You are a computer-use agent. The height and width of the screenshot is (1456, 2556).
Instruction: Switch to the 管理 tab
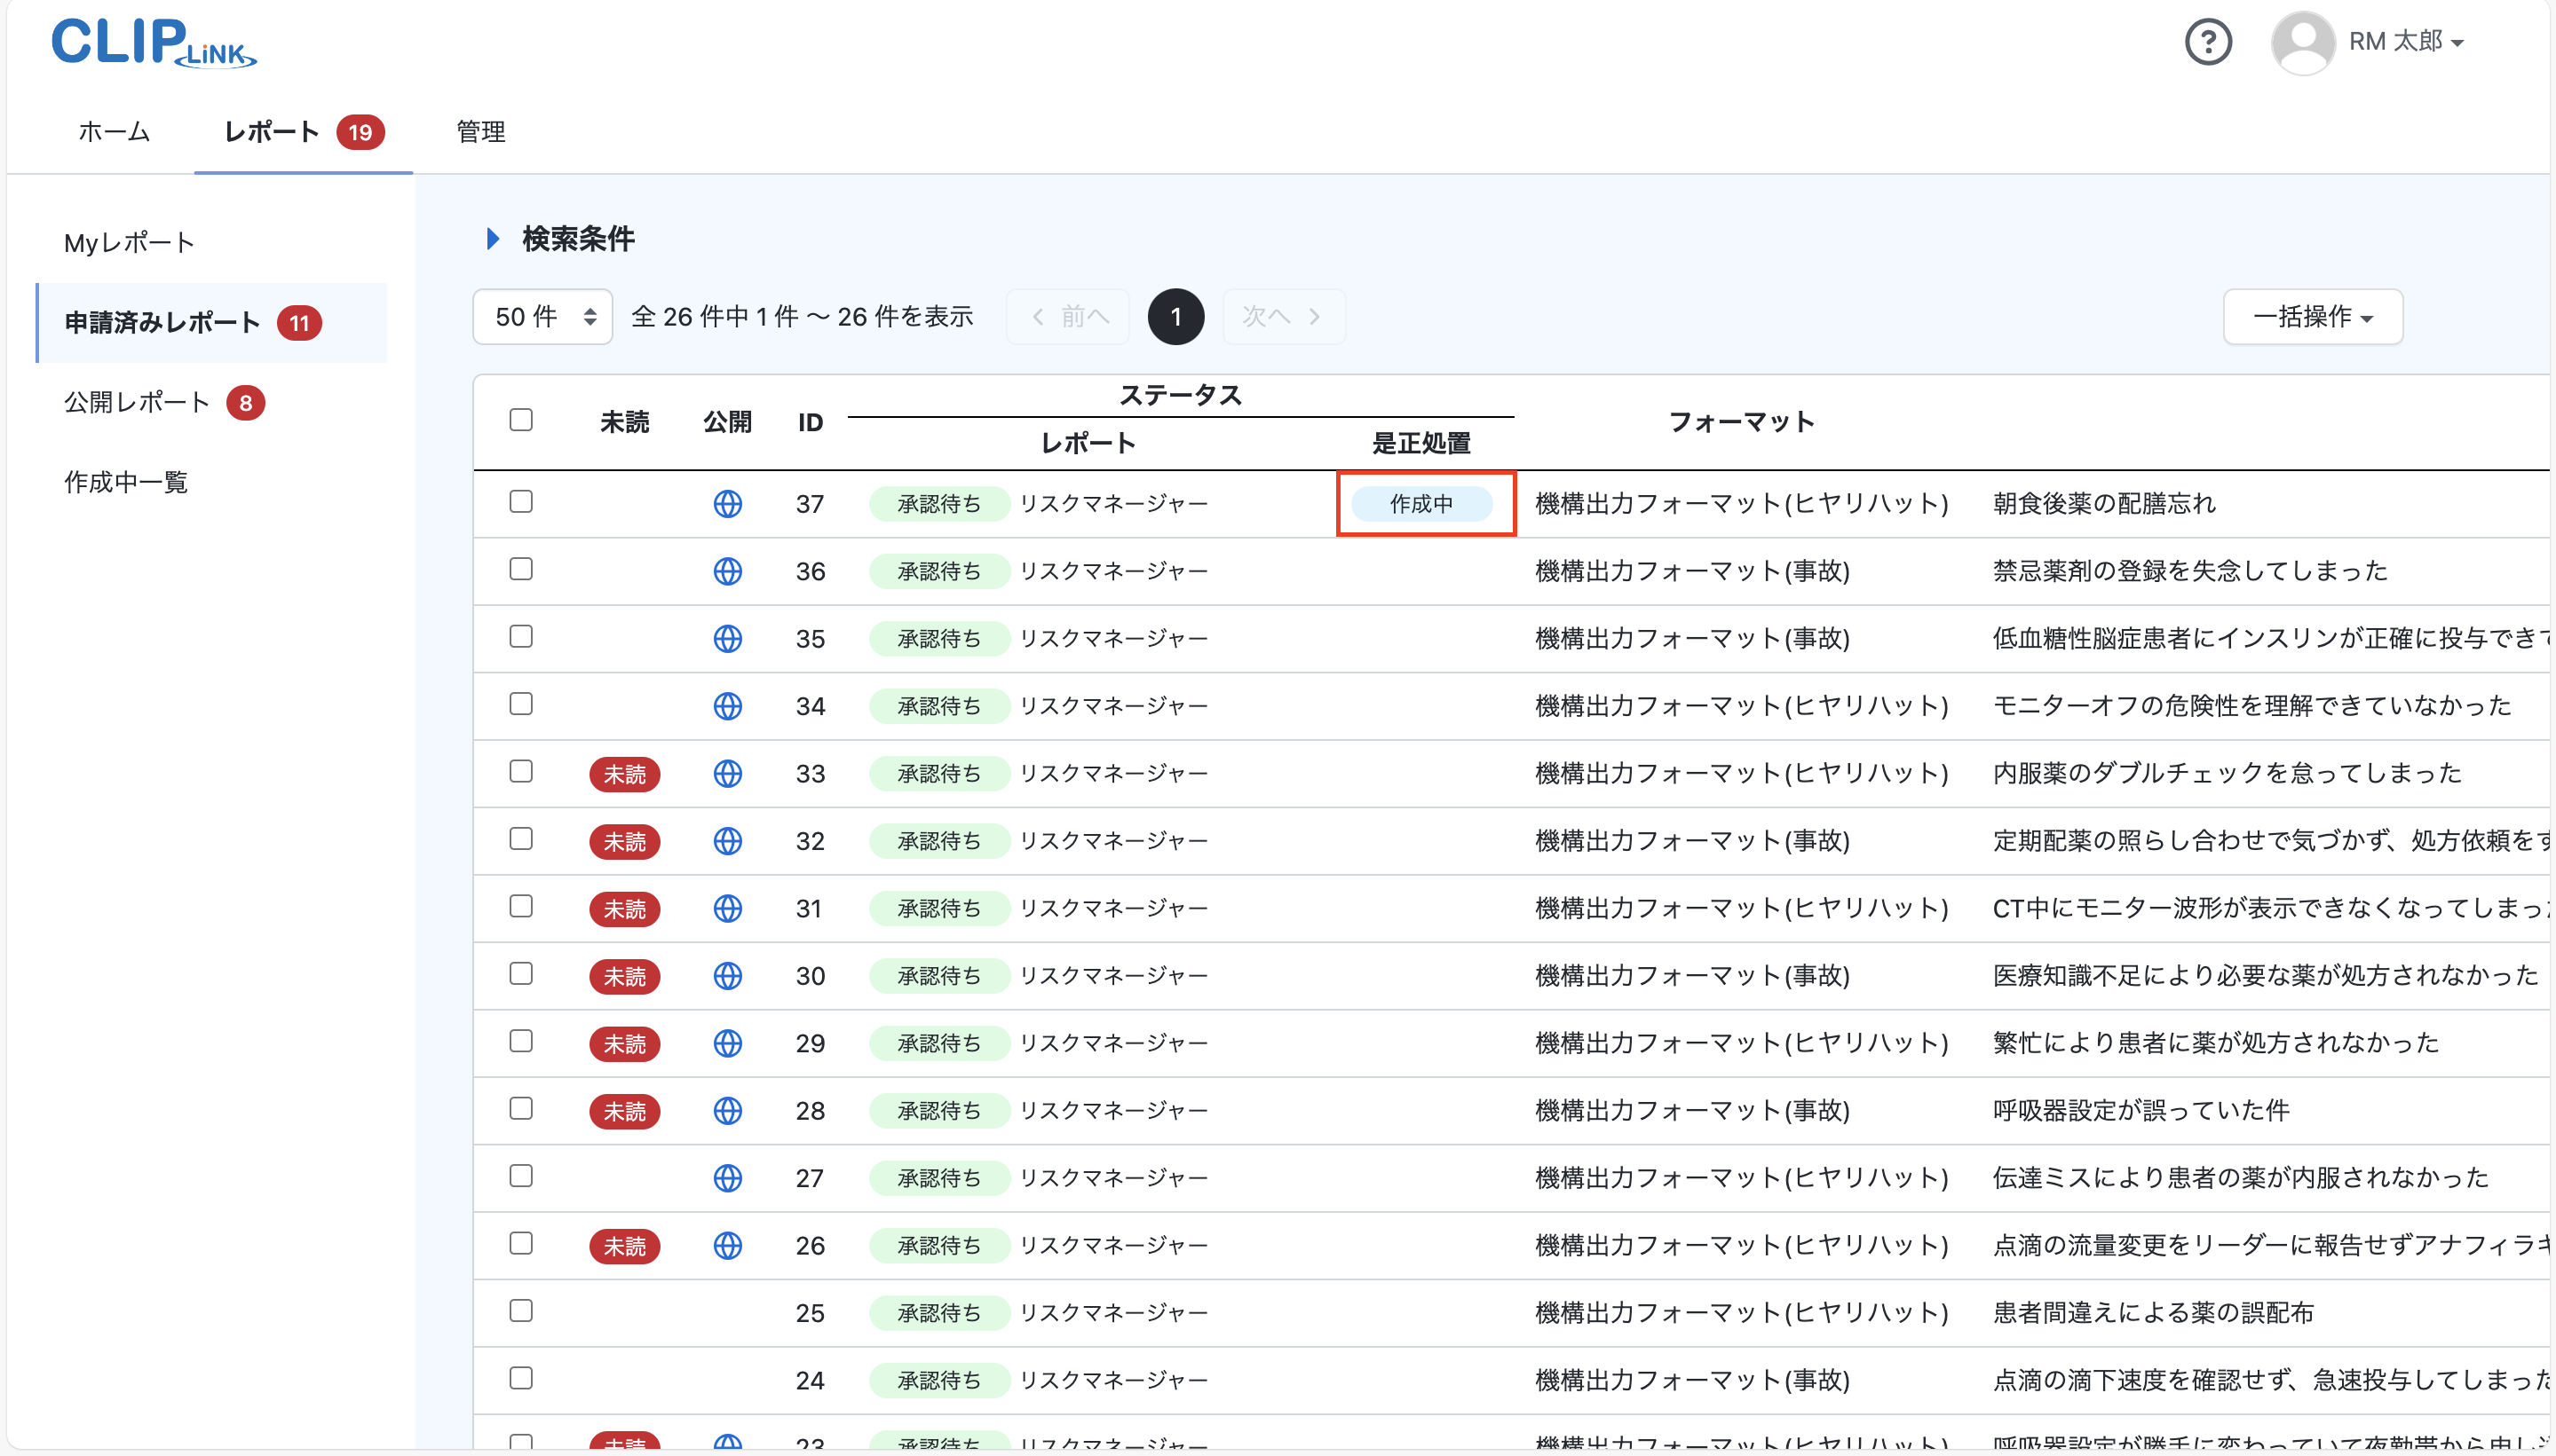pos(480,131)
